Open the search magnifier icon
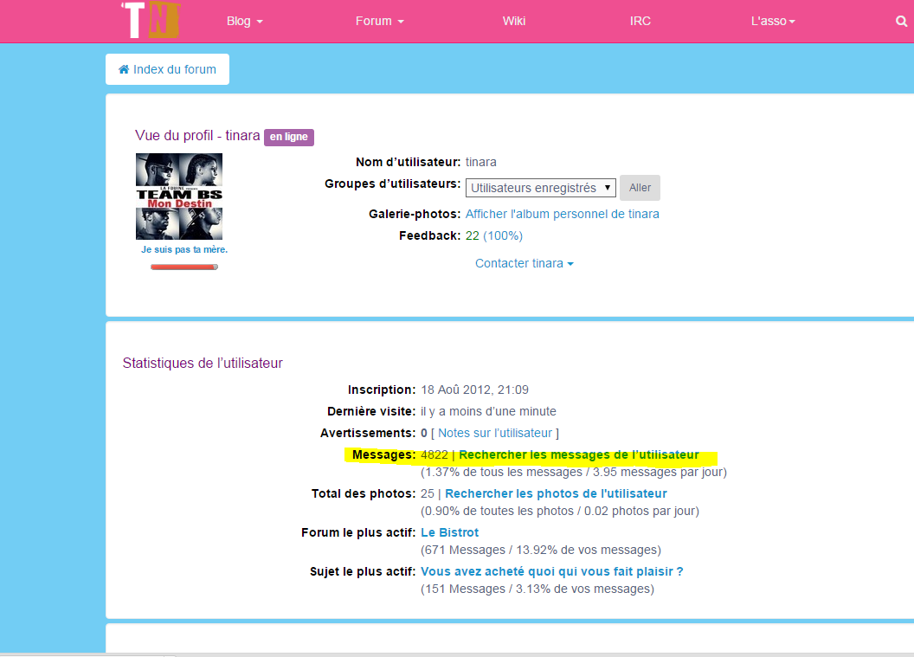 pos(901,22)
